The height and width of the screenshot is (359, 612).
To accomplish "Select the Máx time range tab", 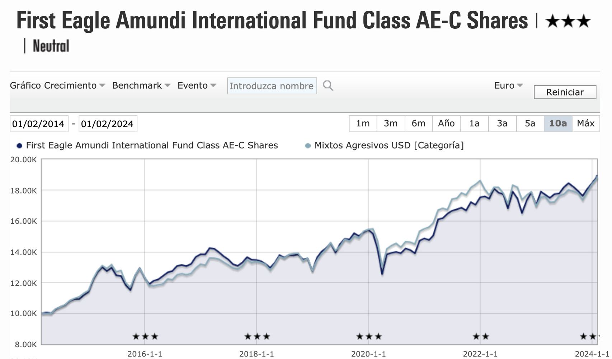I will (585, 123).
